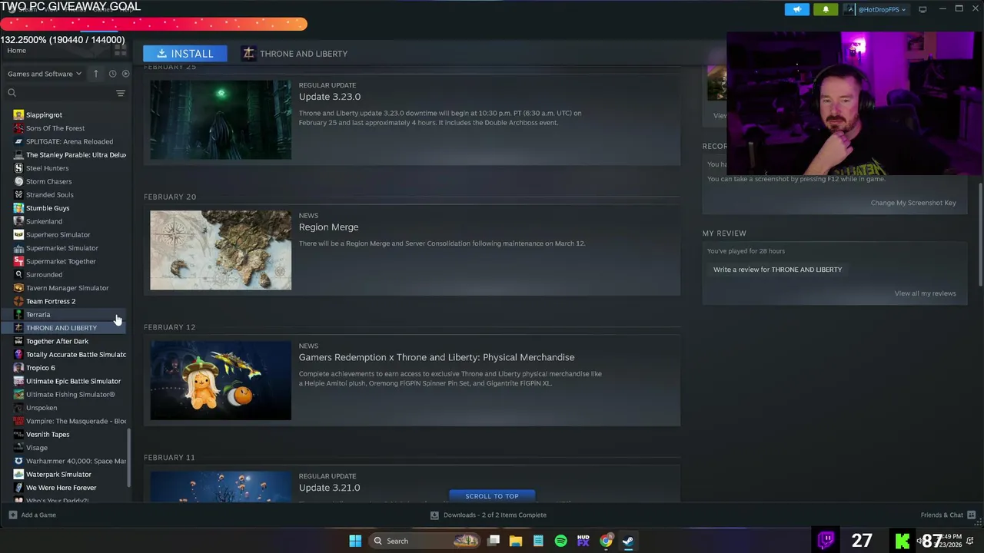This screenshot has height=553, width=984.
Task: Click the SCROLL TO TOP button
Action: click(x=492, y=496)
